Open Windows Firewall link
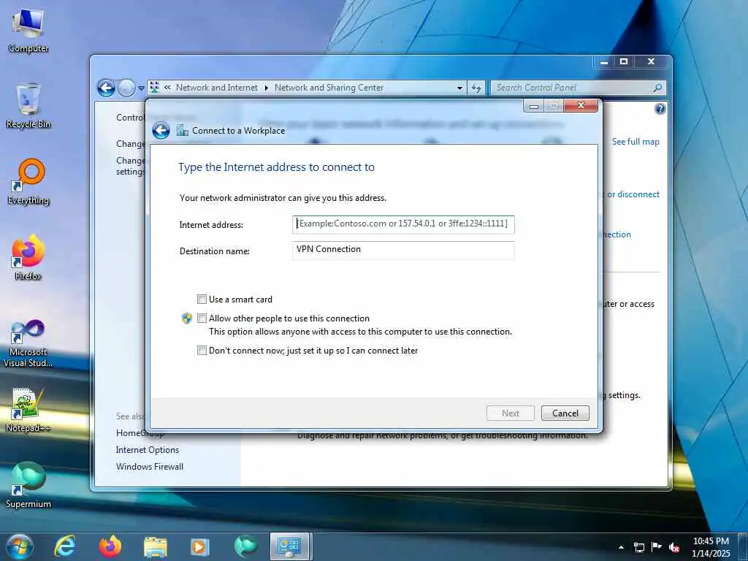This screenshot has width=748, height=561. tap(150, 467)
